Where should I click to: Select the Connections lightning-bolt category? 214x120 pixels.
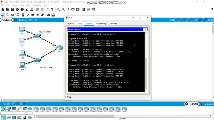(x=19, y=109)
